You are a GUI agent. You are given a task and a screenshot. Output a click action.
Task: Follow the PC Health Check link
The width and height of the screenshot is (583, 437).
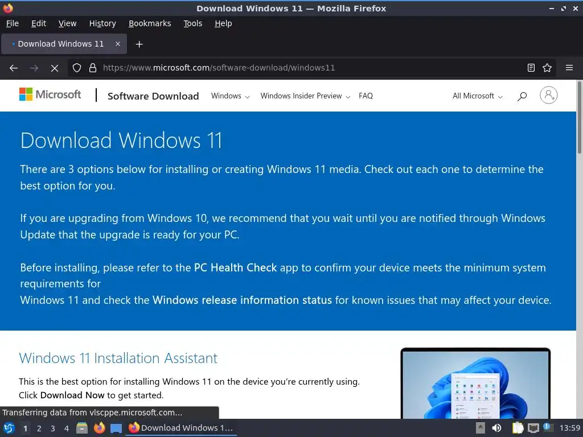click(x=235, y=267)
